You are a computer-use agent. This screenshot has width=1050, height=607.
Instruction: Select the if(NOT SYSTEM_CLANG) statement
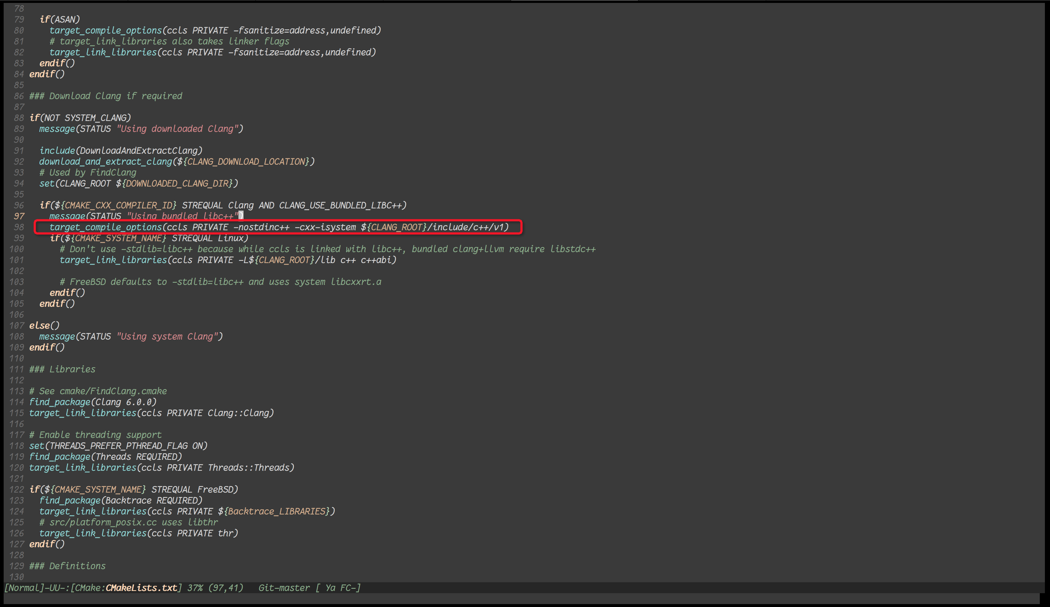pyautogui.click(x=79, y=118)
